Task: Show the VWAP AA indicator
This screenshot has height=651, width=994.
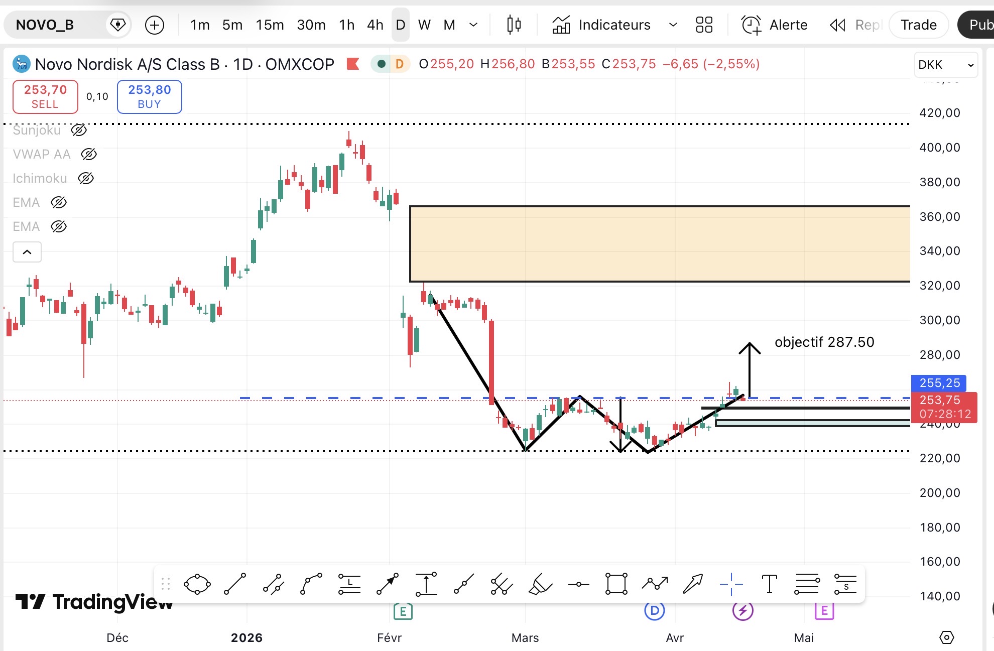Action: point(89,154)
